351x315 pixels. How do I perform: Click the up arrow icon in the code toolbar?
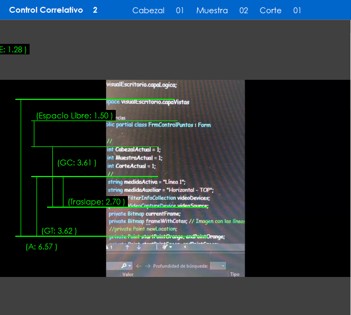(126, 247)
